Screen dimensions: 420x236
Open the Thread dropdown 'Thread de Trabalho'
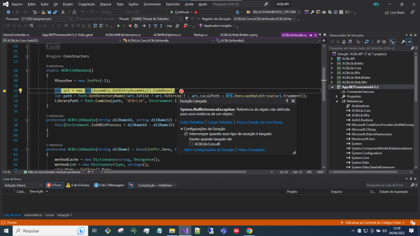point(157,19)
